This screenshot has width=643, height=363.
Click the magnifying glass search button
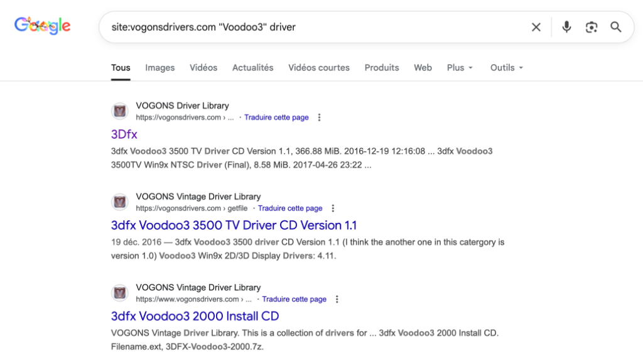click(616, 27)
